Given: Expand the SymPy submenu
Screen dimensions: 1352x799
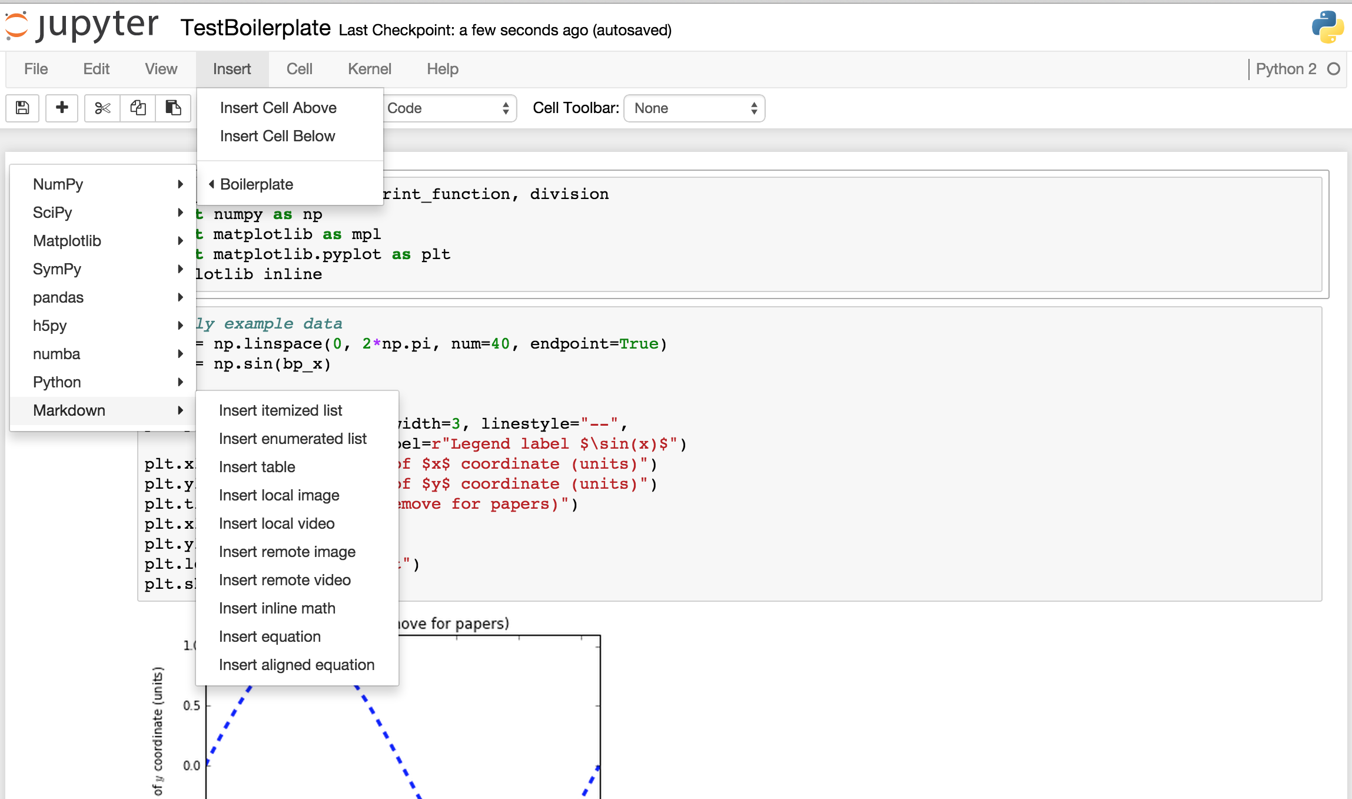Looking at the screenshot, I should tap(103, 269).
